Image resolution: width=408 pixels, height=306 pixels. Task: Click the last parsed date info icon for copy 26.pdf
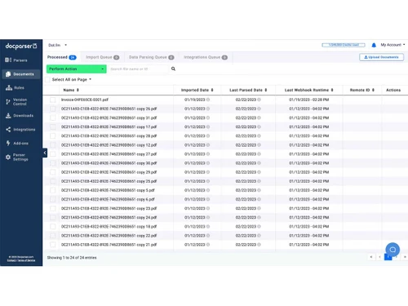[259, 109]
